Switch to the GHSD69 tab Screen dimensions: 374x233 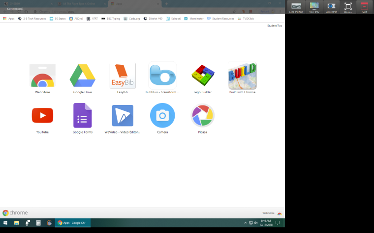pyautogui.click(x=28, y=4)
